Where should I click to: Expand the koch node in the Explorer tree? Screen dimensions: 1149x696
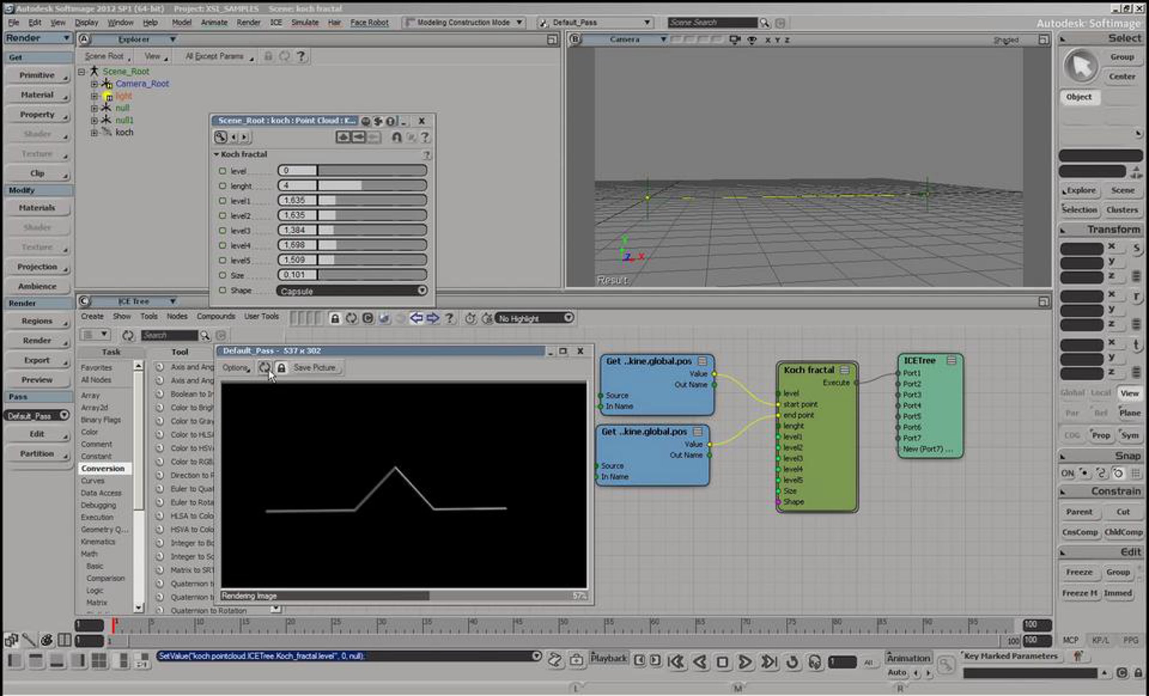click(x=94, y=133)
